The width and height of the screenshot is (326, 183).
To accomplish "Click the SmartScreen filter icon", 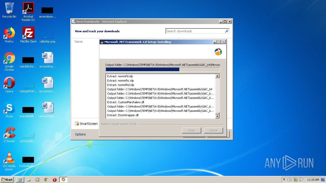I will click(77, 124).
